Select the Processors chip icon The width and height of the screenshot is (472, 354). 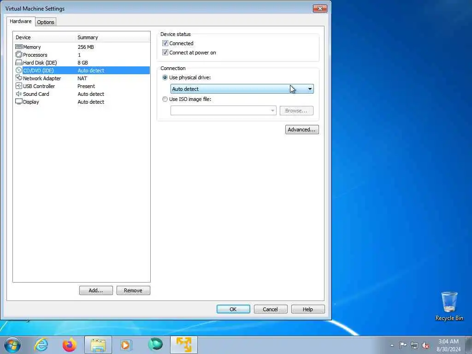click(18, 55)
